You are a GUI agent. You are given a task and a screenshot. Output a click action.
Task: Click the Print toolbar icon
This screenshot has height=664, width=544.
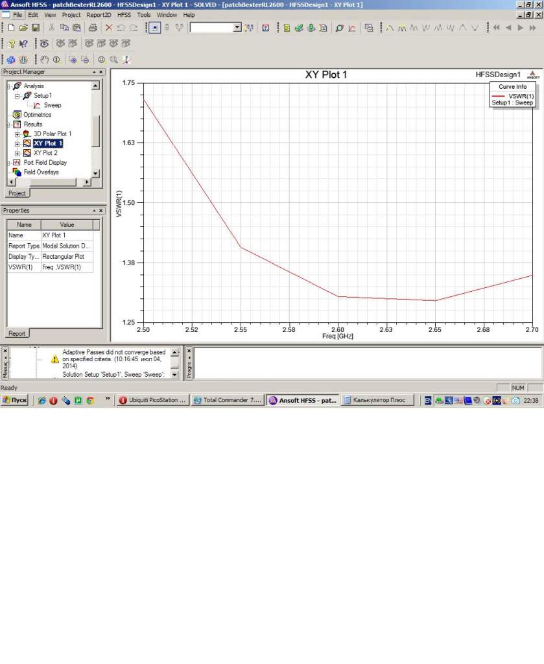(x=93, y=28)
